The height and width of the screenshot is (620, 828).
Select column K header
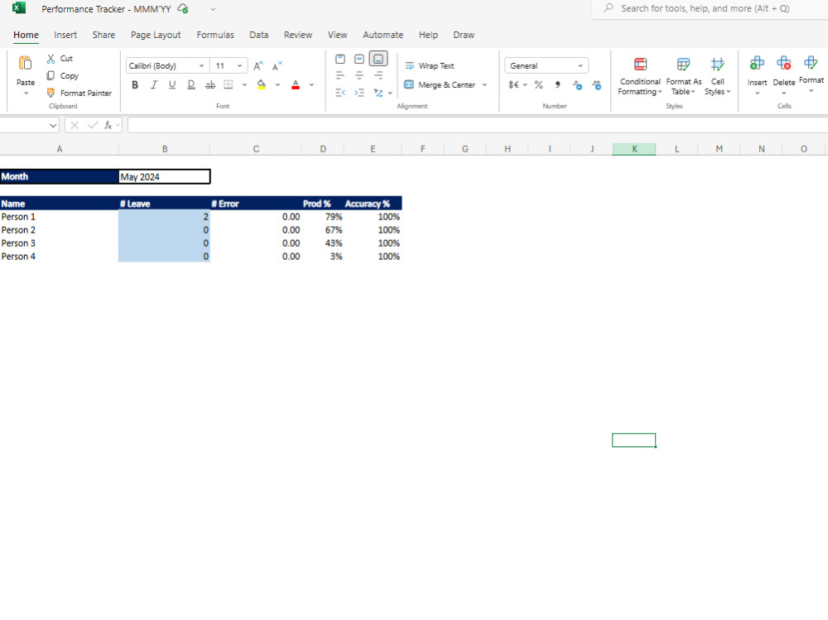[634, 149]
